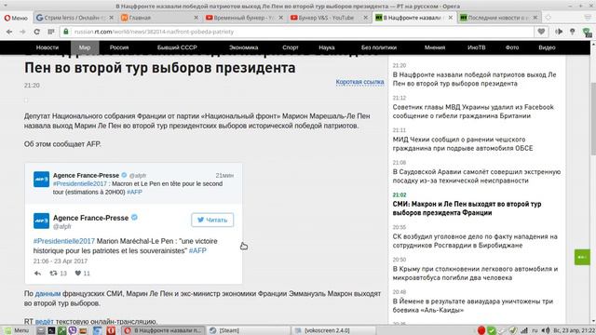Open the sidebar news about Саудовской Аравии самолёт

click(x=477, y=176)
